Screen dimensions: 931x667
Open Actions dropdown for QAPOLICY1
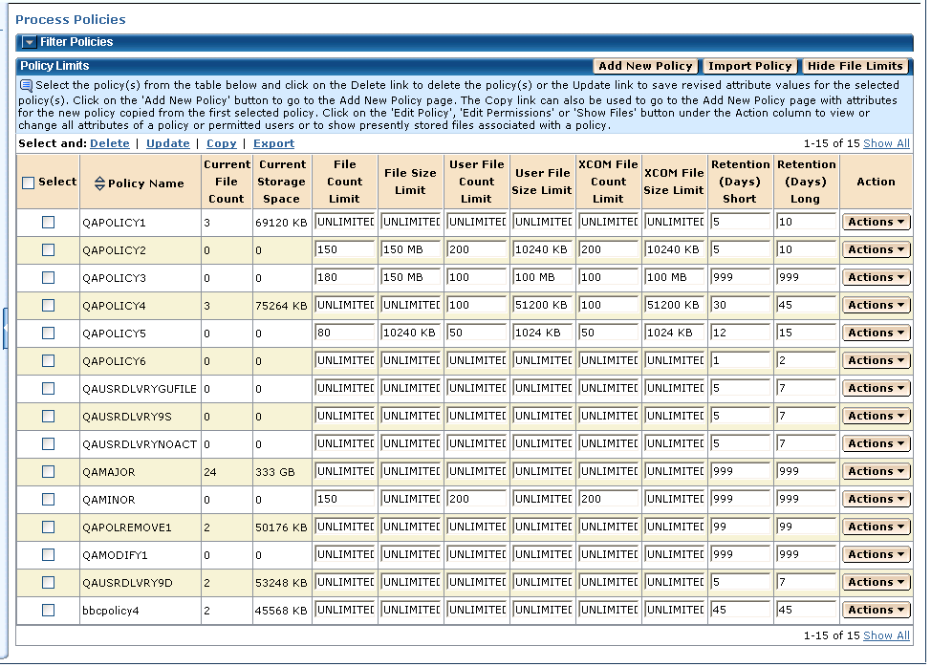[876, 222]
